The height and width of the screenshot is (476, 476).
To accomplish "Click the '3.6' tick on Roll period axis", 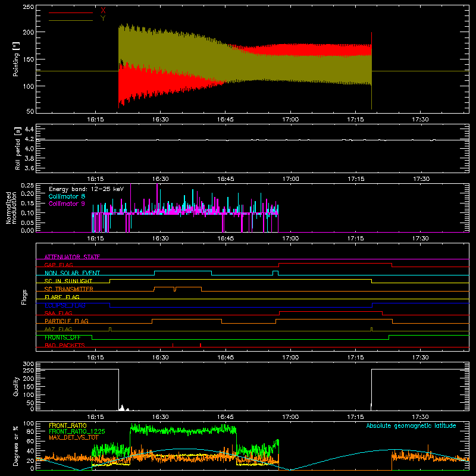I will (29, 168).
